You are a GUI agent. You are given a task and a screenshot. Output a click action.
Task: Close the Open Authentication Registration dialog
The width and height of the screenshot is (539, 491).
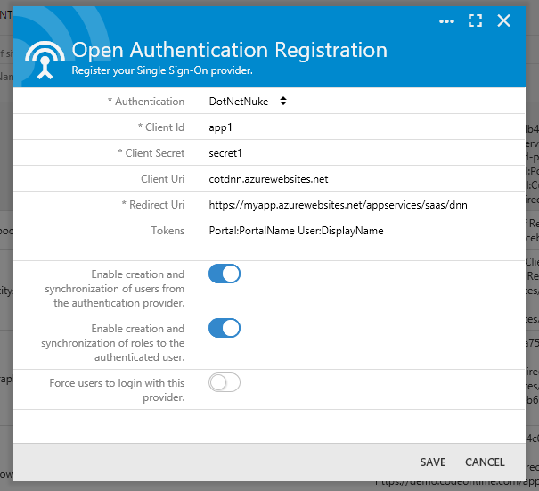pos(504,20)
